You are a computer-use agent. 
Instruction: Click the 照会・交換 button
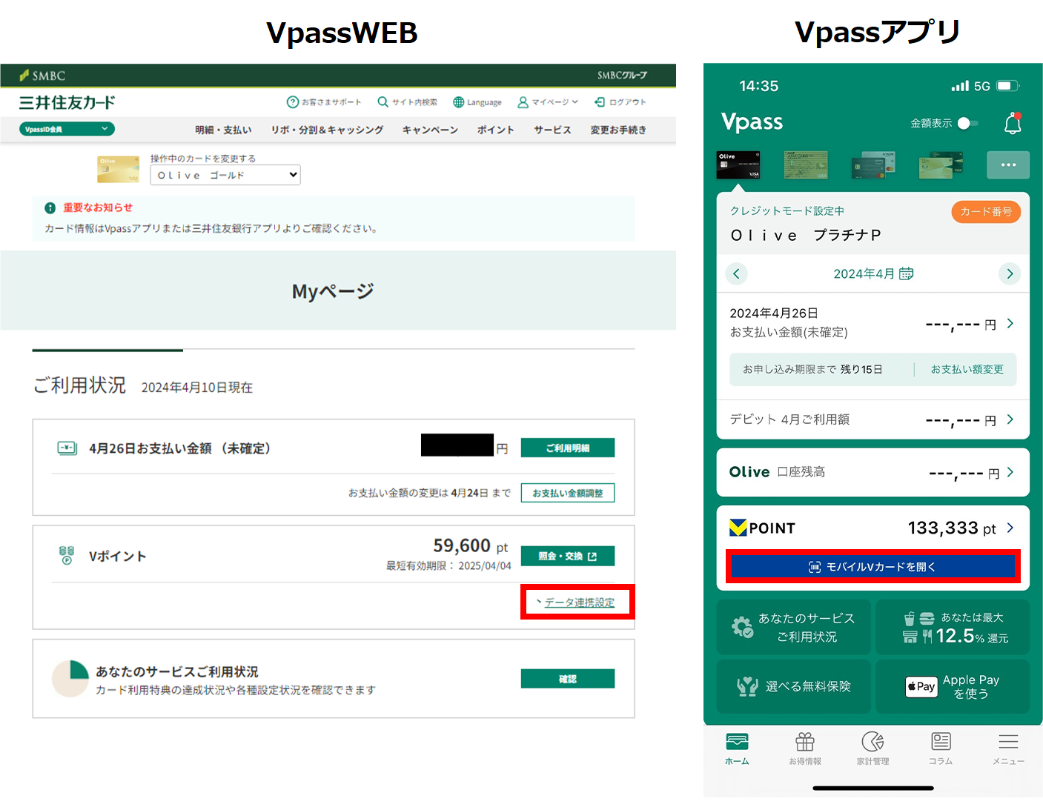click(x=568, y=556)
